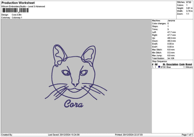
Task: Select the Description column header
Action: (x=172, y=64)
